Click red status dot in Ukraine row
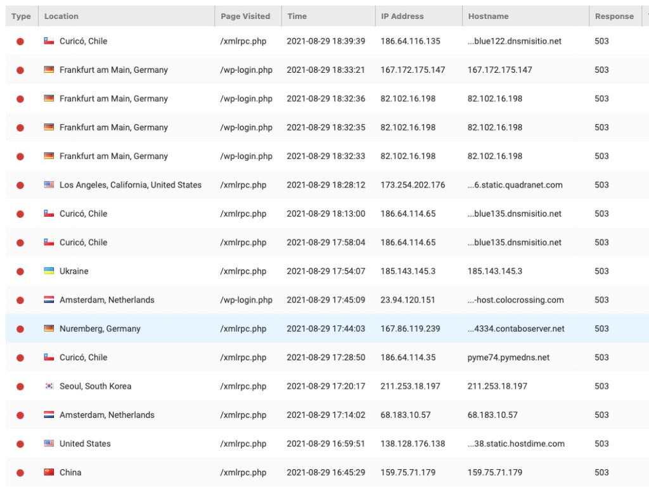Screen dimensions: 649x487 [20, 271]
